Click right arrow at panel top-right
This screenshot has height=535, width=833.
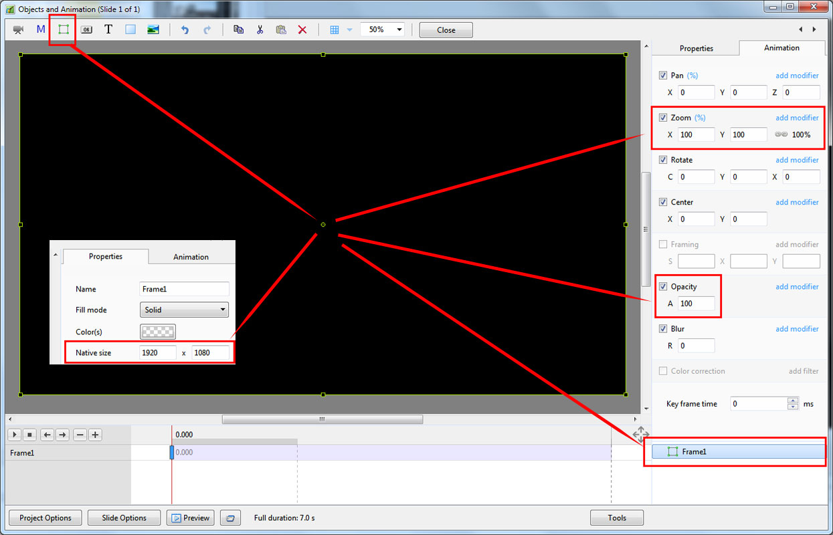[x=814, y=29]
